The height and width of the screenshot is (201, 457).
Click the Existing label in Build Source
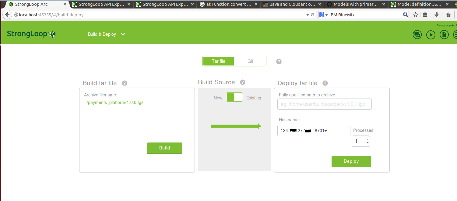point(254,98)
